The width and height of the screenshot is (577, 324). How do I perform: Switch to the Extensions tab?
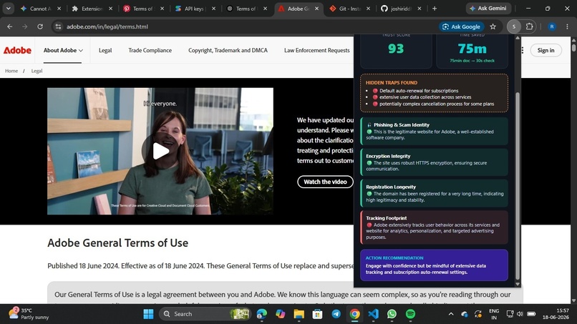pyautogui.click(x=92, y=9)
